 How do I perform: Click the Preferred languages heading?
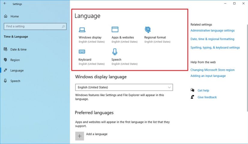pos(94,113)
